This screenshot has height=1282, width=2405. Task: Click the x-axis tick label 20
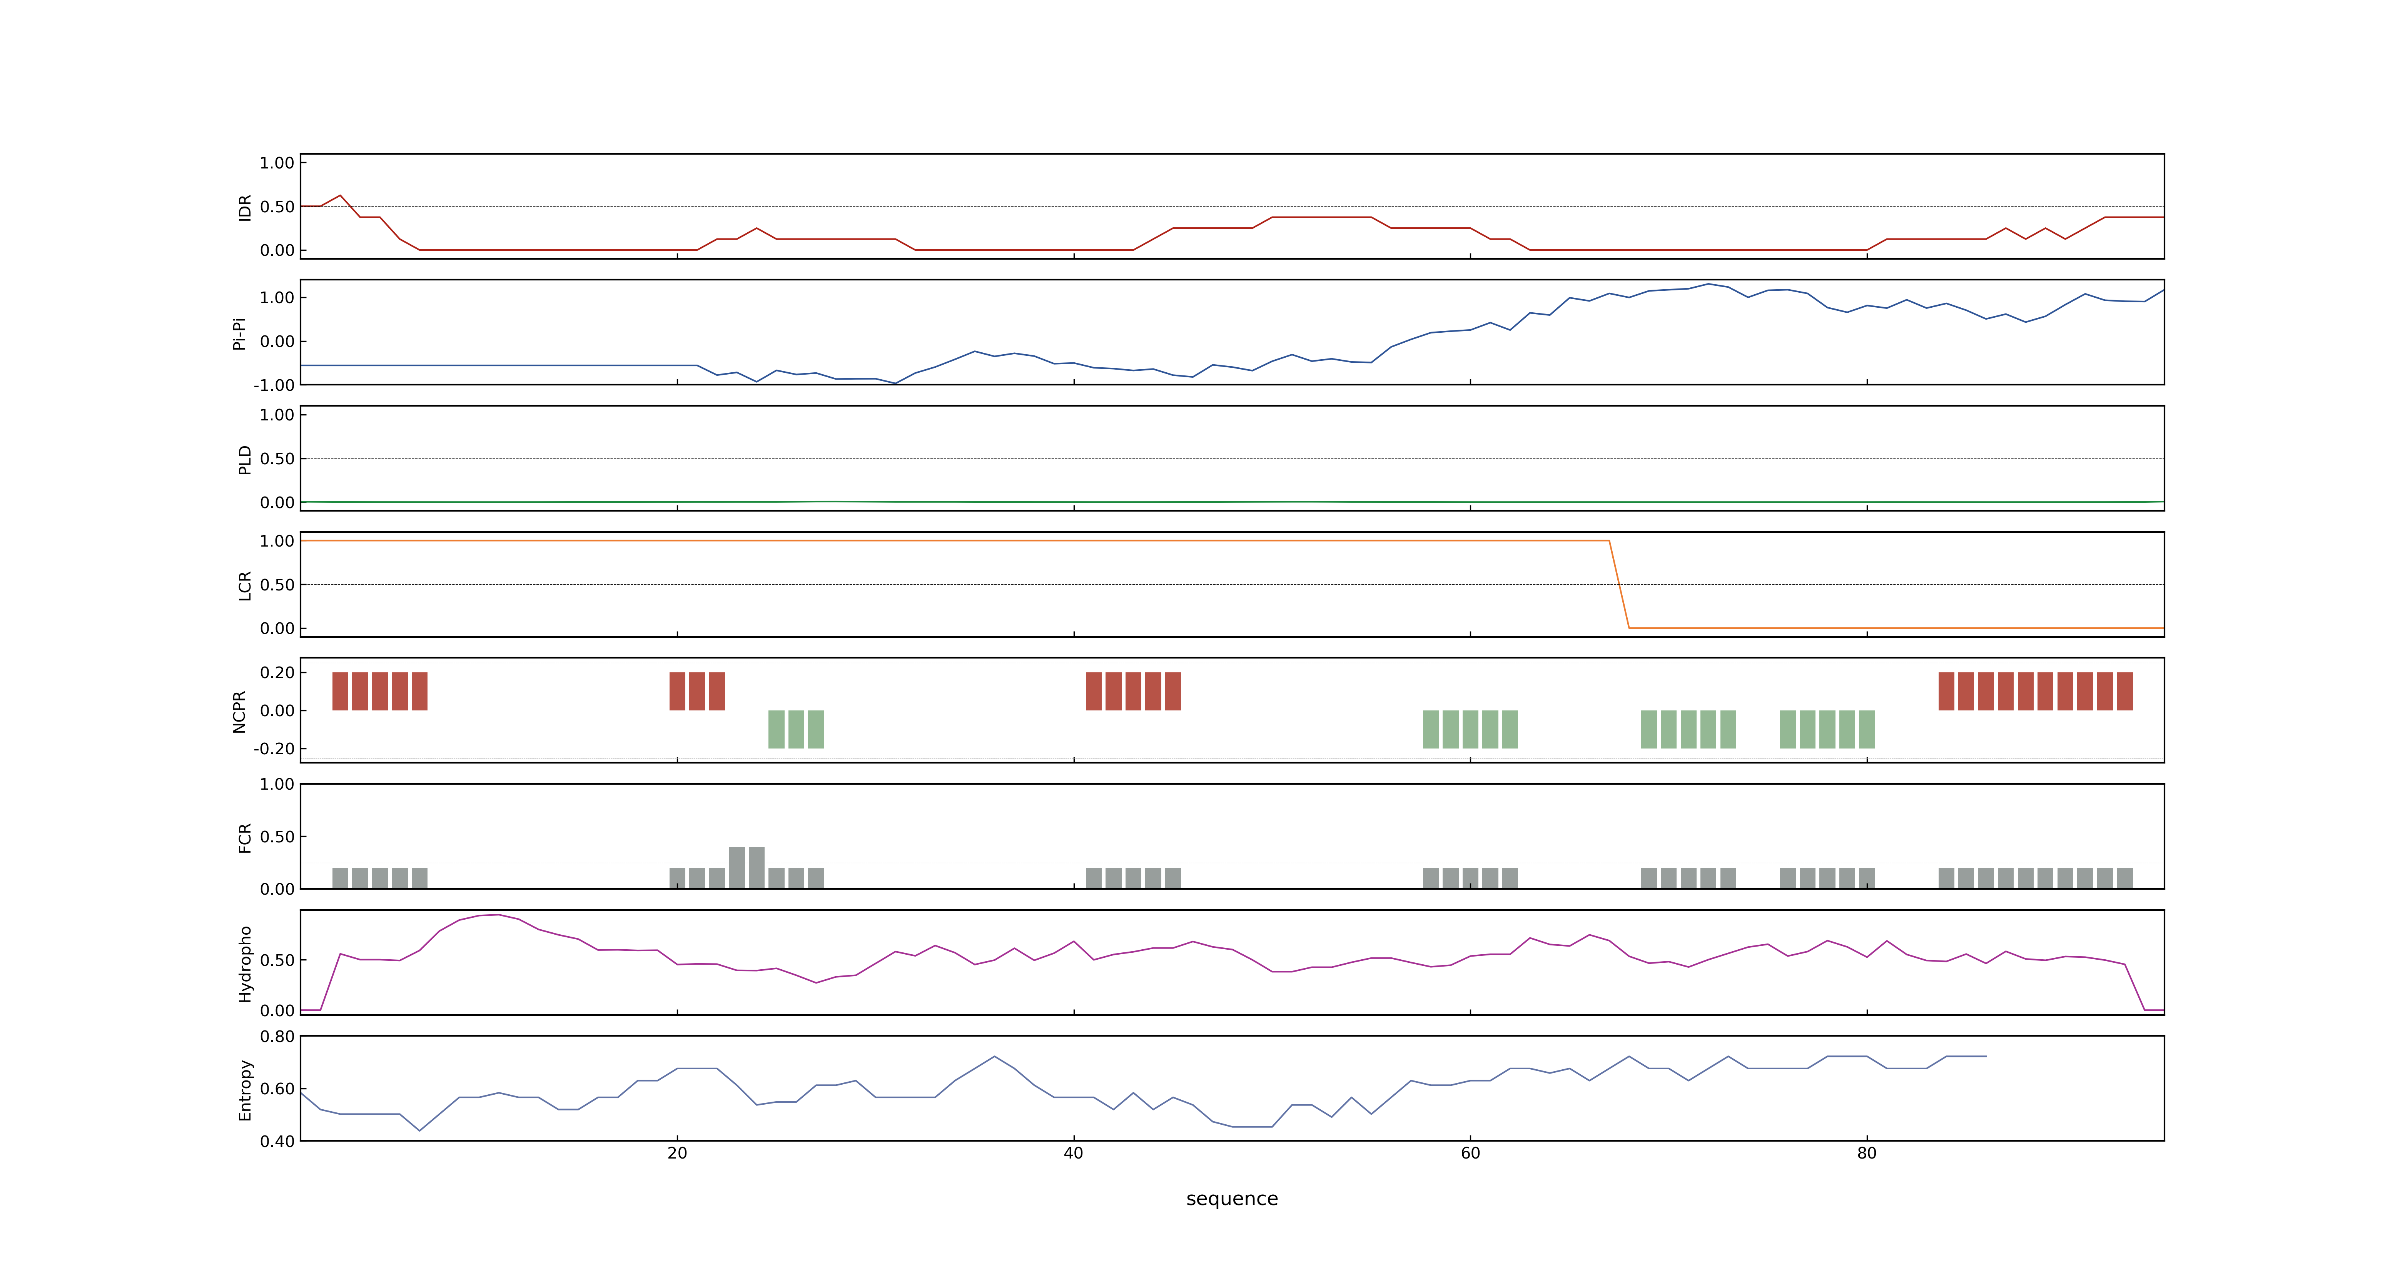[x=677, y=1153]
